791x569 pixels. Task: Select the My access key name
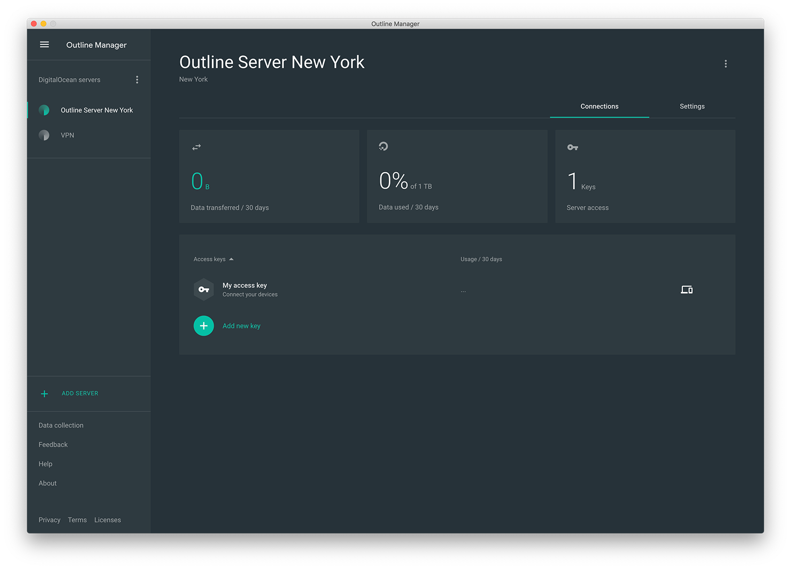point(245,285)
